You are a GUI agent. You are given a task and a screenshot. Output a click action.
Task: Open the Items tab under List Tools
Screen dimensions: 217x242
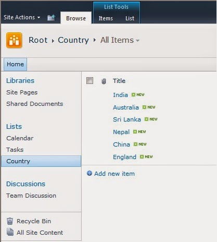(x=106, y=18)
